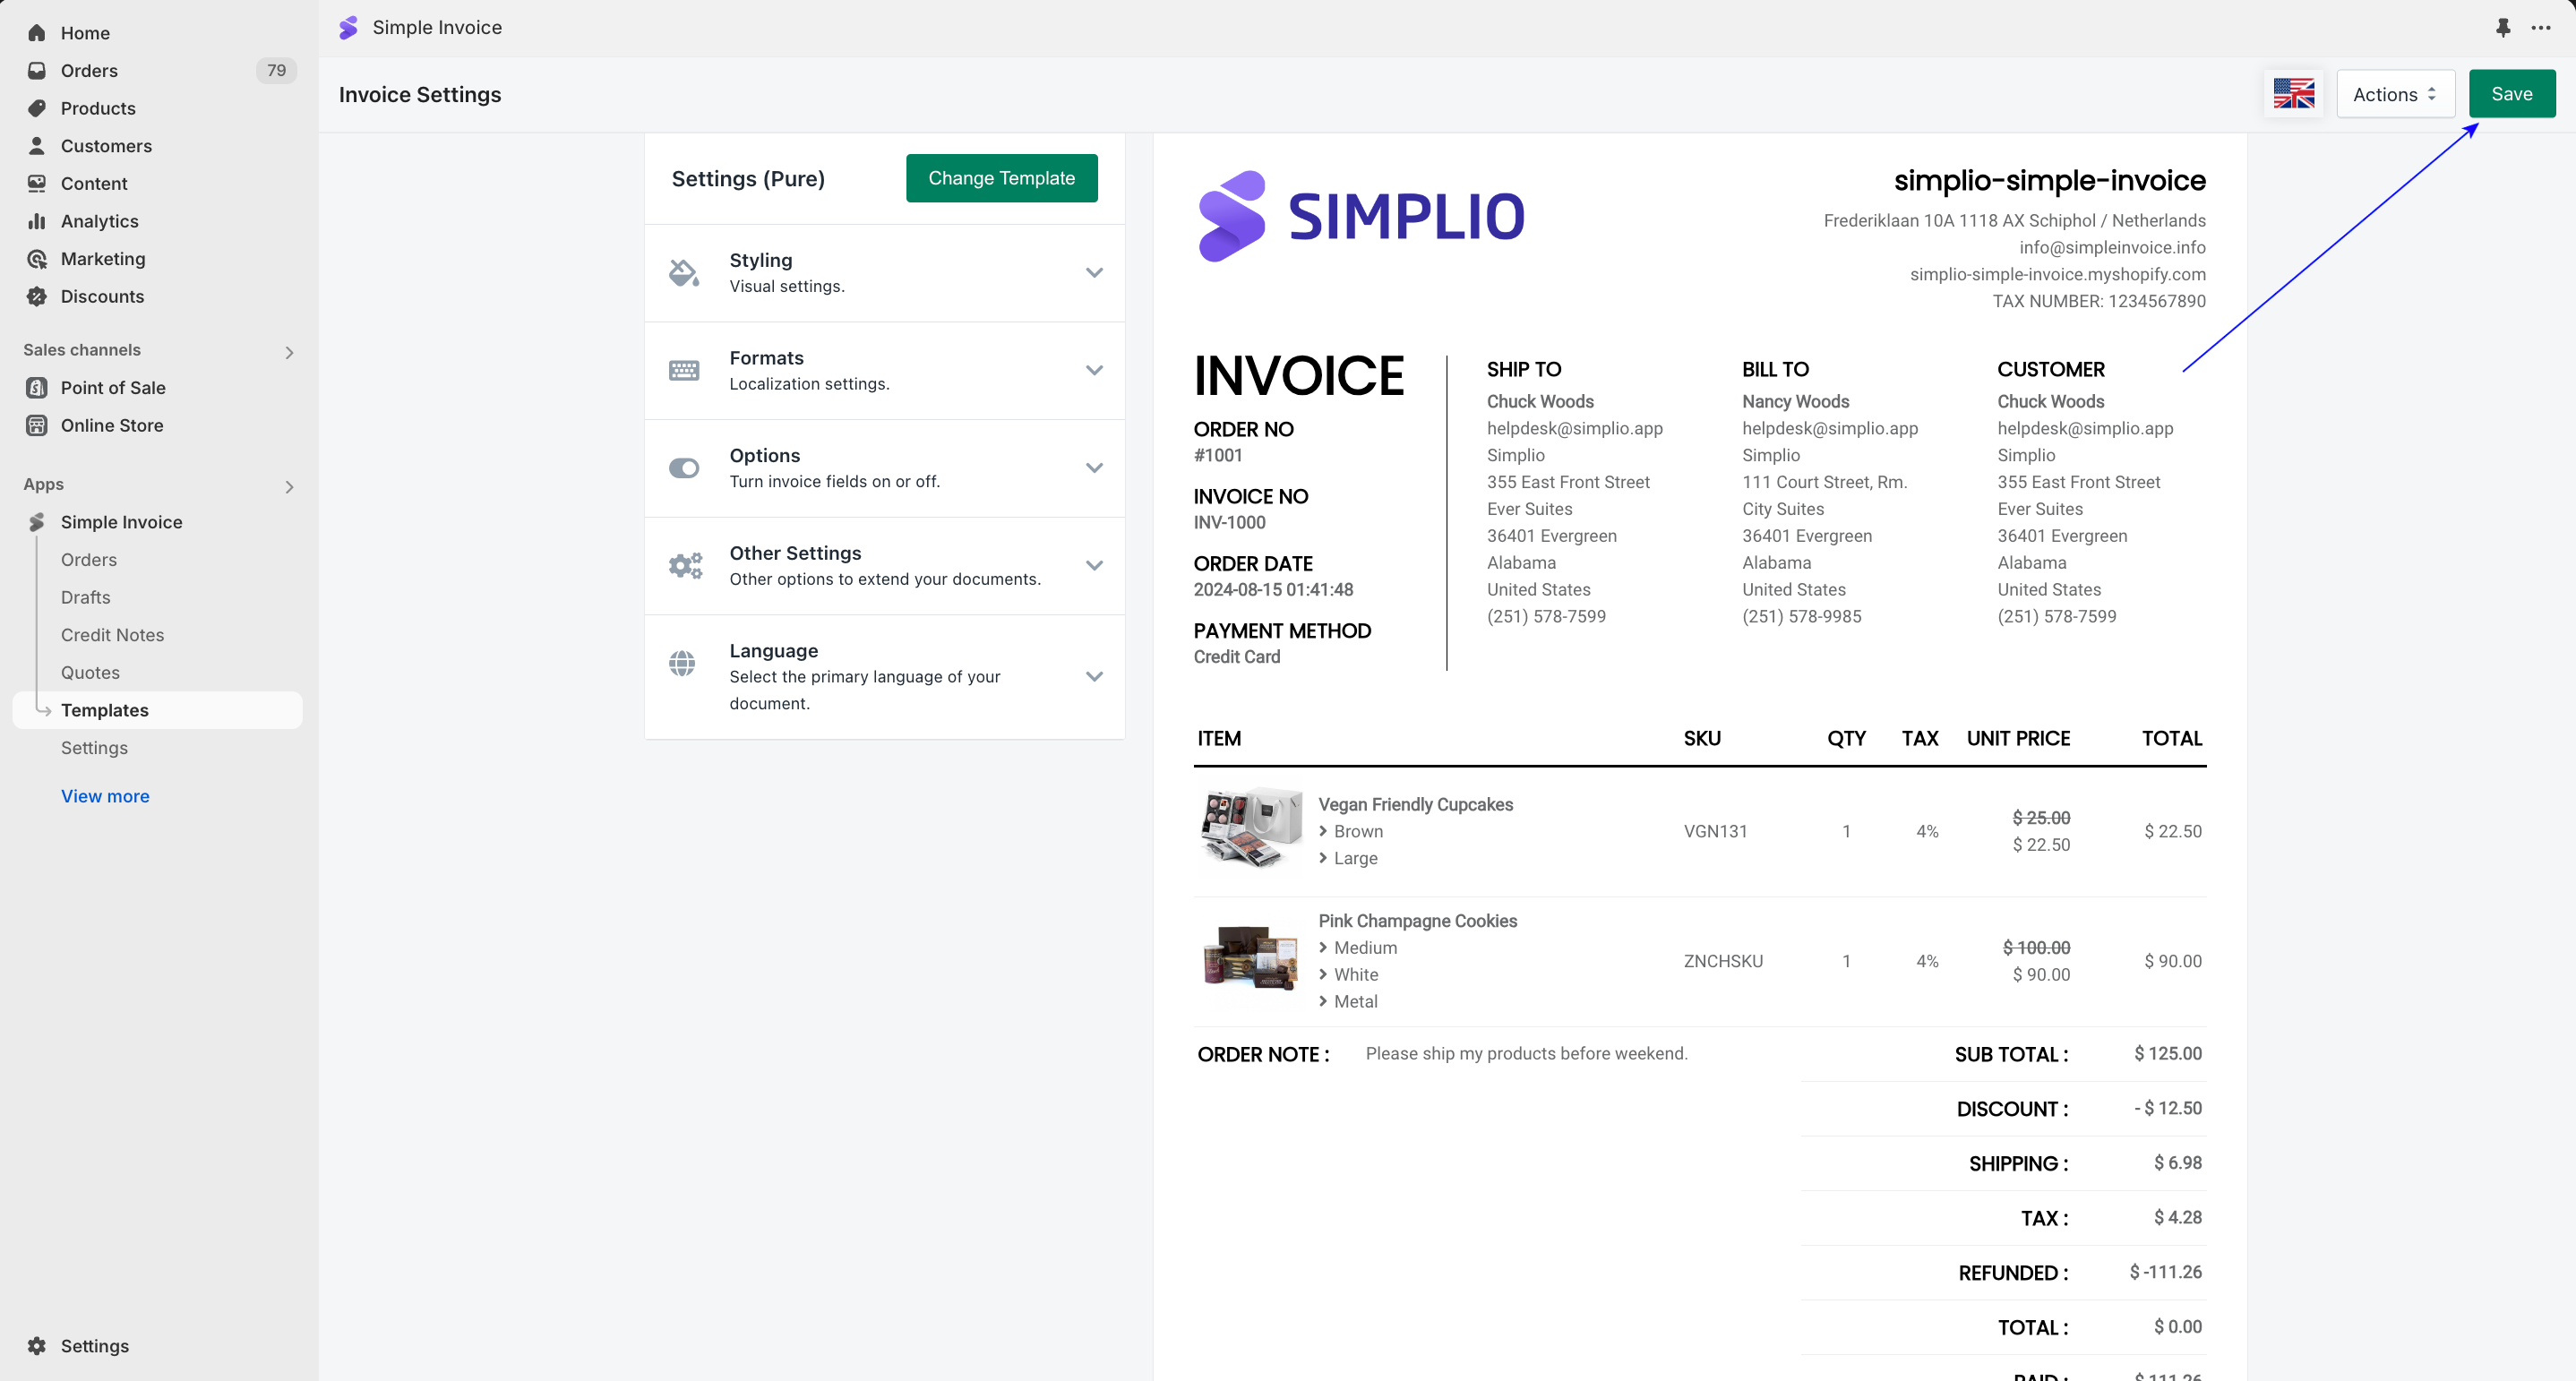Click the Other Settings gears icon
This screenshot has width=2576, height=1381.
pos(685,566)
